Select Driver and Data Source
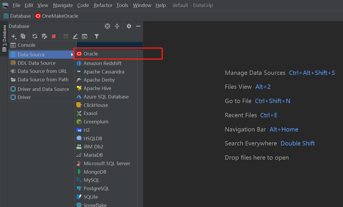Viewport: 343px width, 207px height. [42, 89]
